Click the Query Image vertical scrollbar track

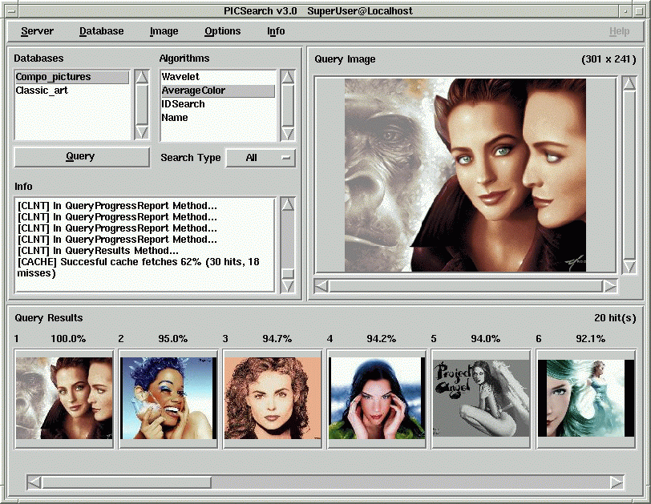tap(629, 175)
